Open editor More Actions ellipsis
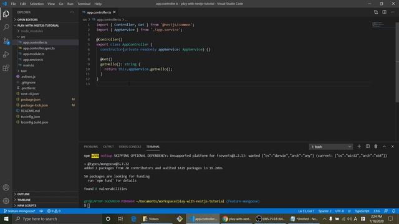 pyautogui.click(x=393, y=12)
